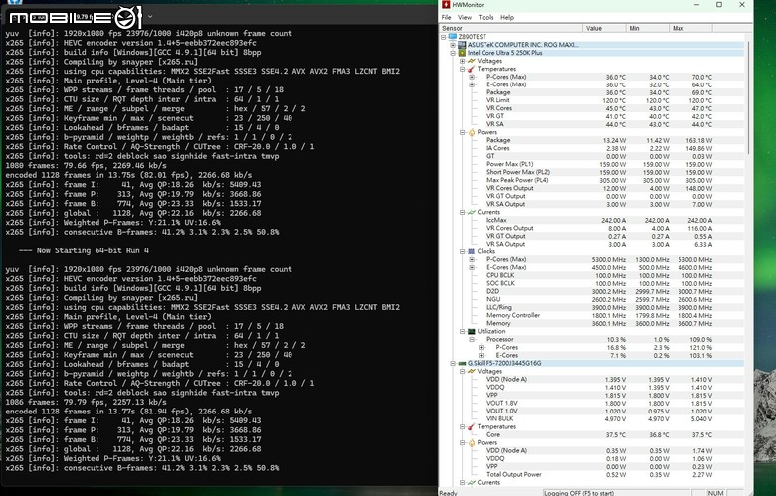Screen dimensions: 776x496
Task: Click the Intel Core Ultra 5 CPU icon
Action: 462,53
